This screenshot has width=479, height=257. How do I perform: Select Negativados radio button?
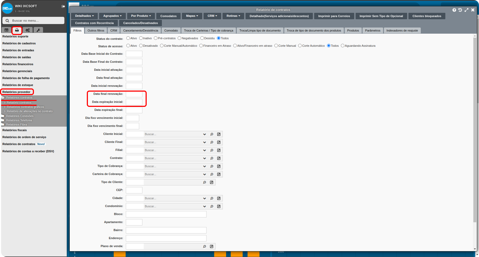point(179,38)
